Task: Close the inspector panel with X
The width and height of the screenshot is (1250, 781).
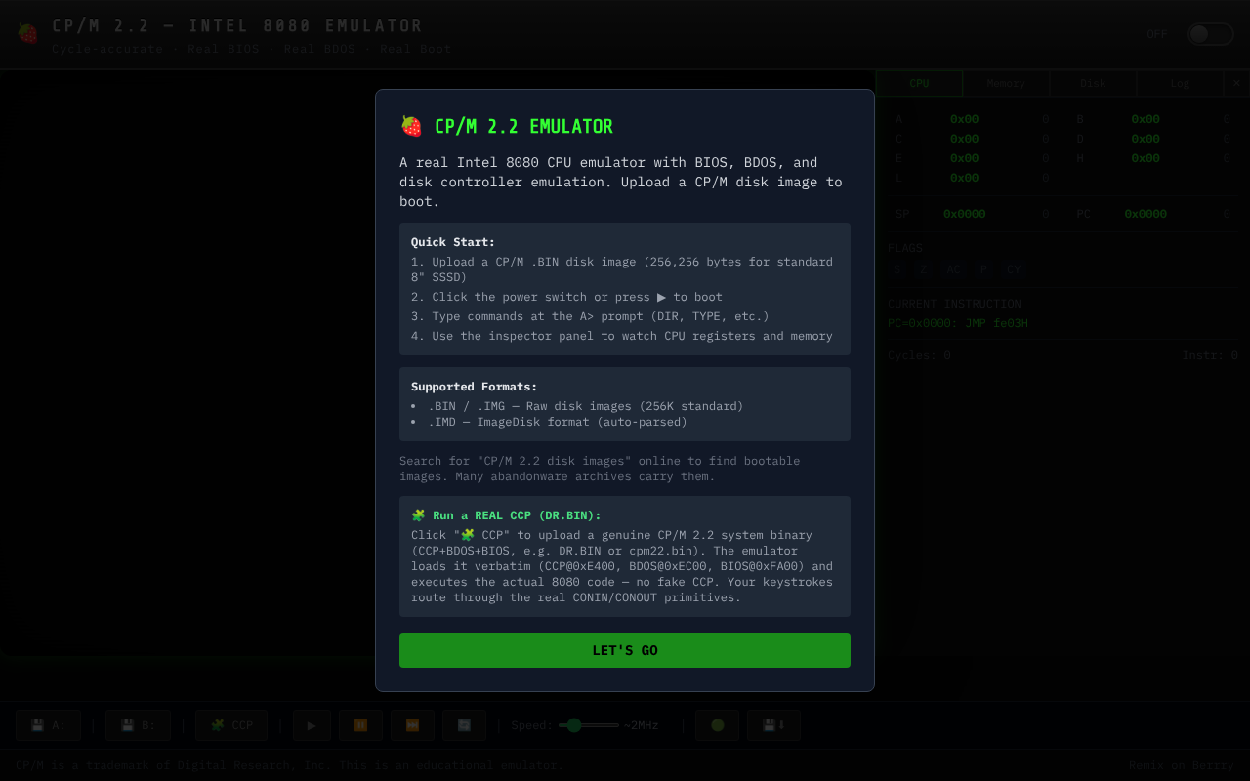Action: point(1236,84)
